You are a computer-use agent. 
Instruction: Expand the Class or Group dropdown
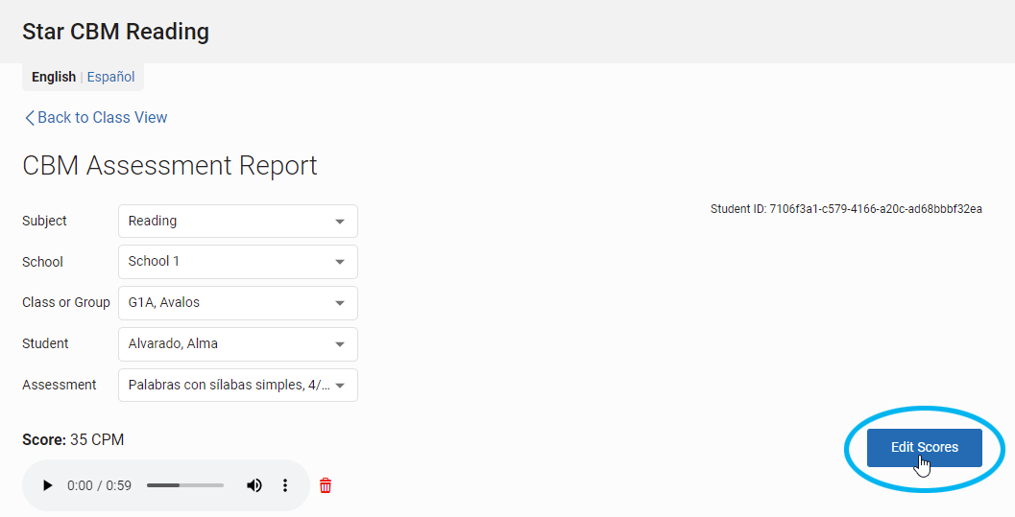[238, 302]
